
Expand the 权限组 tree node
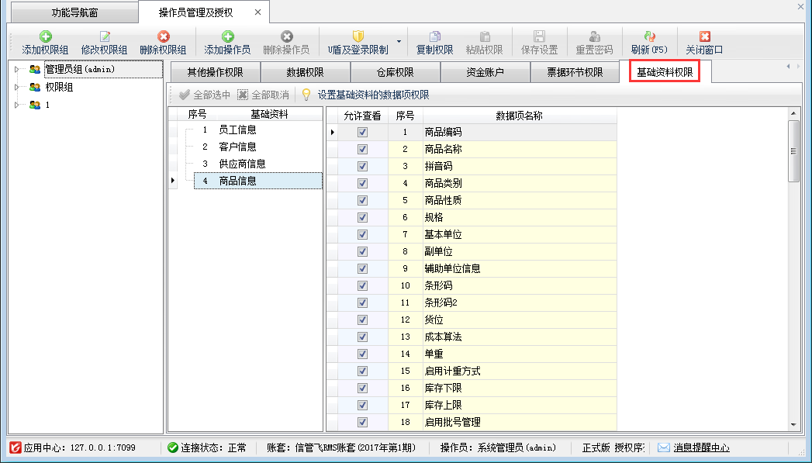click(x=17, y=88)
